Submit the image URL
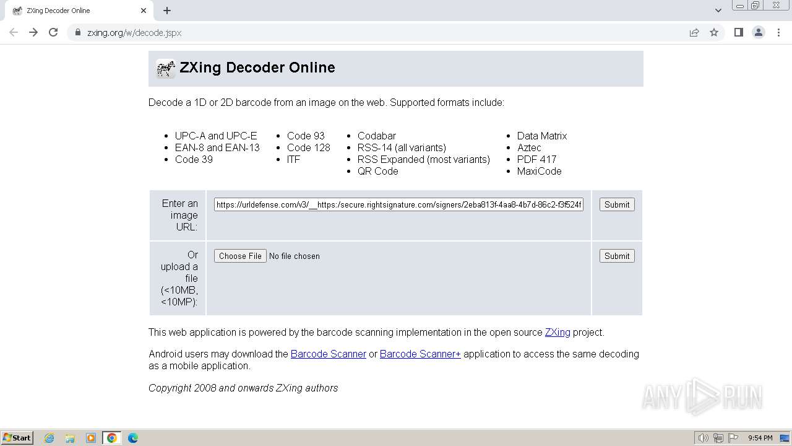 pos(617,204)
